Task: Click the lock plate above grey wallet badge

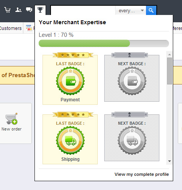Action: pos(130,55)
